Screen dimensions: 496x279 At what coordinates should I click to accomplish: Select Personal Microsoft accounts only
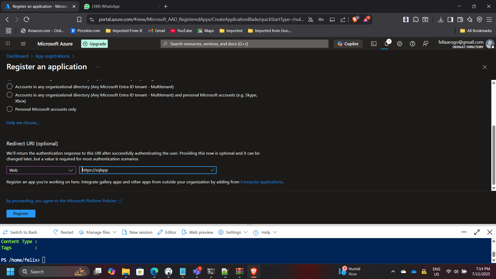pos(9,109)
